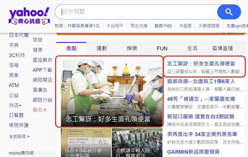Switch to the 運動 tab
This screenshot has height=157, width=248.
tap(102, 48)
